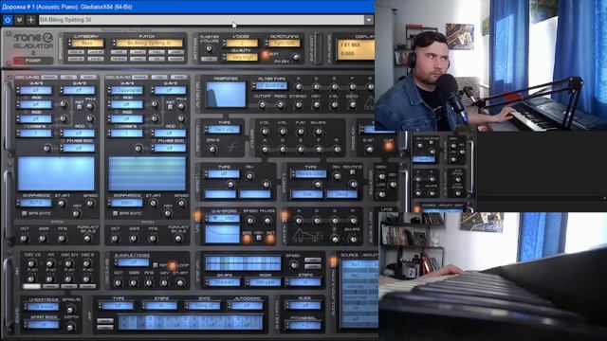Open the Category selector showing Bass
Image resolution: width=607 pixels, height=341 pixels.
pos(87,43)
